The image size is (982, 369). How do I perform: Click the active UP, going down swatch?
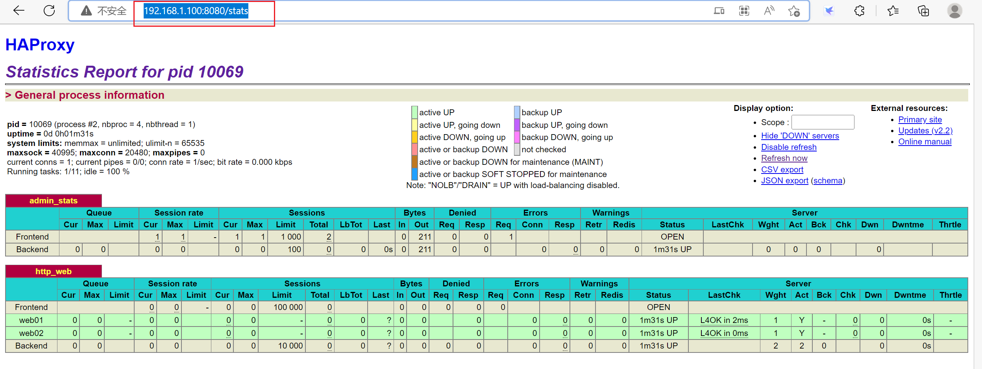(414, 125)
